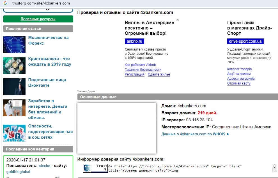The image size is (278, 178).
Task: Click the Яндекс.Директ label
Action: point(87,91)
